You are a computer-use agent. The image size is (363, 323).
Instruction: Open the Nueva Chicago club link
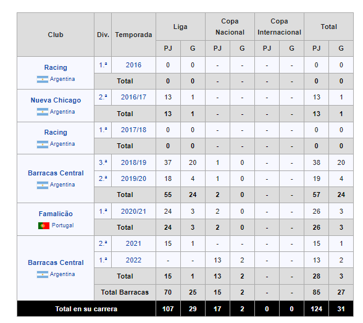tap(56, 100)
